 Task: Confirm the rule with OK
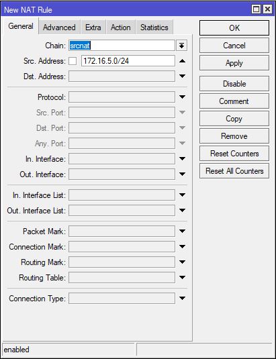234,28
